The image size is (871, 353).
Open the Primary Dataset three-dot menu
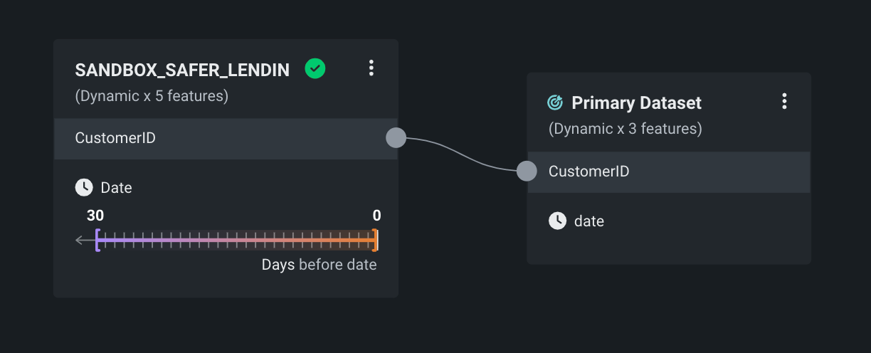click(x=784, y=102)
